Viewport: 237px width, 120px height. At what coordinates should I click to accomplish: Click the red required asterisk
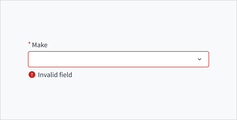[x=29, y=44]
